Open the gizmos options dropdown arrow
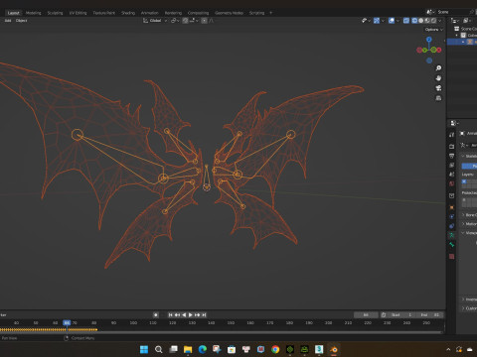This screenshot has height=357, width=477. [383, 21]
